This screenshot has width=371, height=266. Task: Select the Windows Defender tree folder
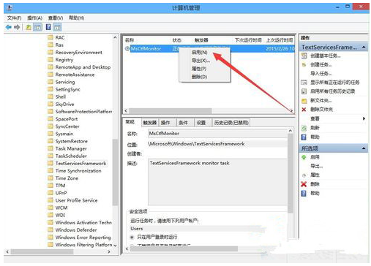click(76, 230)
